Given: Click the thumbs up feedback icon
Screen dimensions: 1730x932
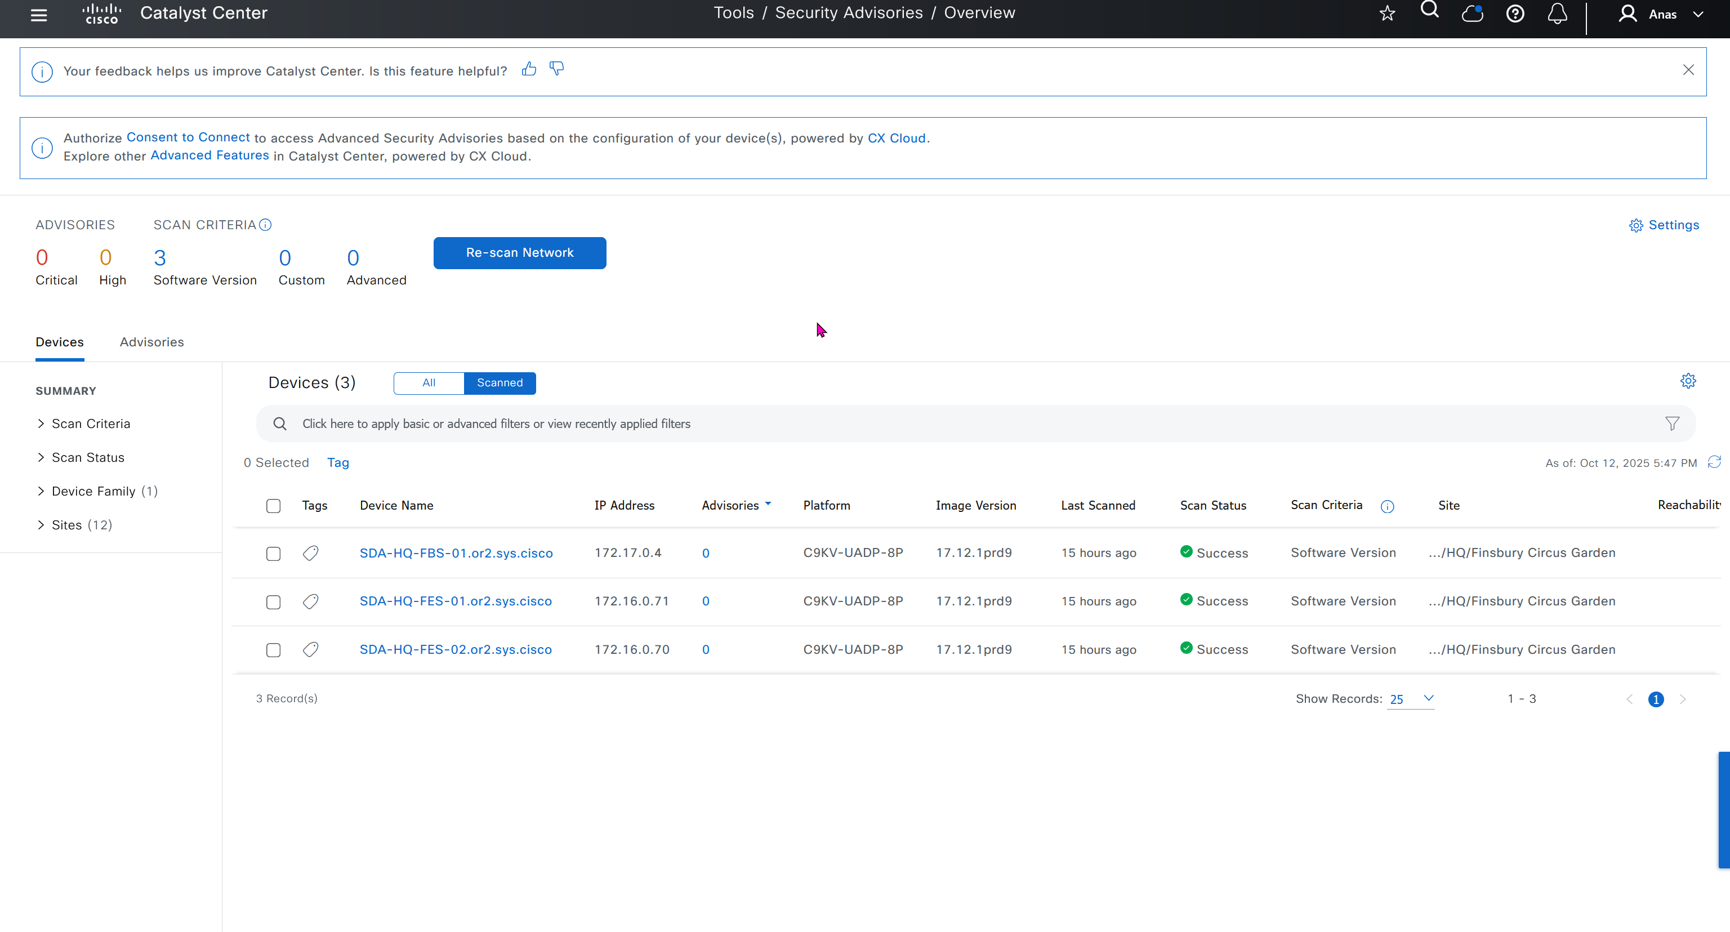Looking at the screenshot, I should click(529, 69).
